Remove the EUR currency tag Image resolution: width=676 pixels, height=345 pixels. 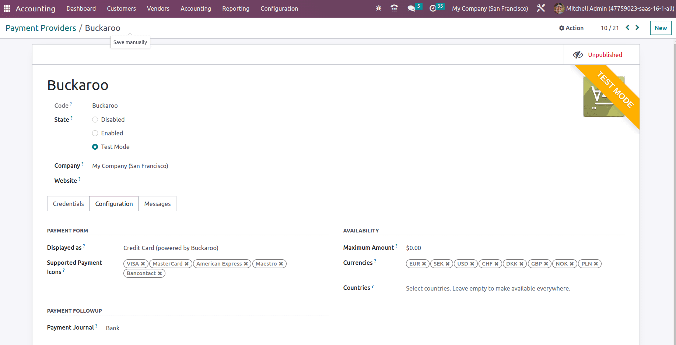pos(424,264)
